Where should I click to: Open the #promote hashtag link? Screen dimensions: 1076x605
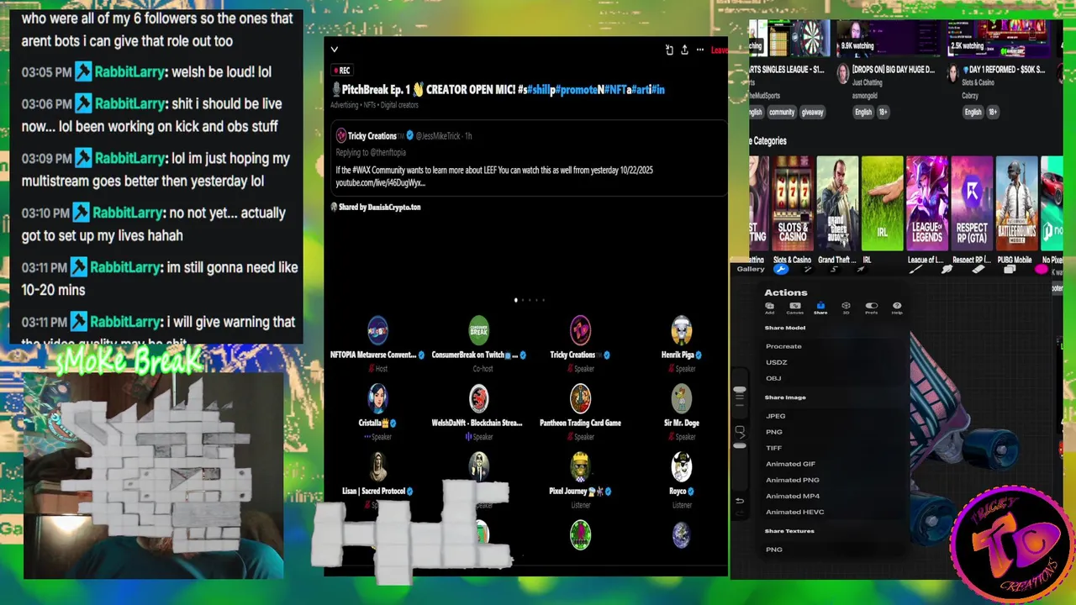coord(576,89)
